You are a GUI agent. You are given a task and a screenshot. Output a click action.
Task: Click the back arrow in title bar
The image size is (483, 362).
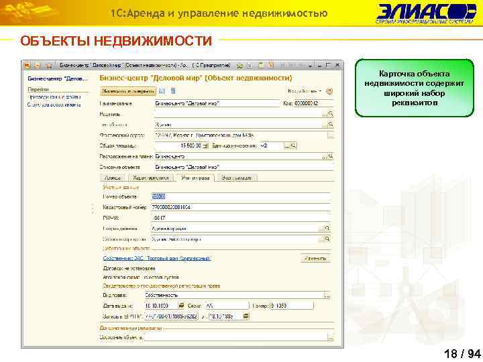38,65
